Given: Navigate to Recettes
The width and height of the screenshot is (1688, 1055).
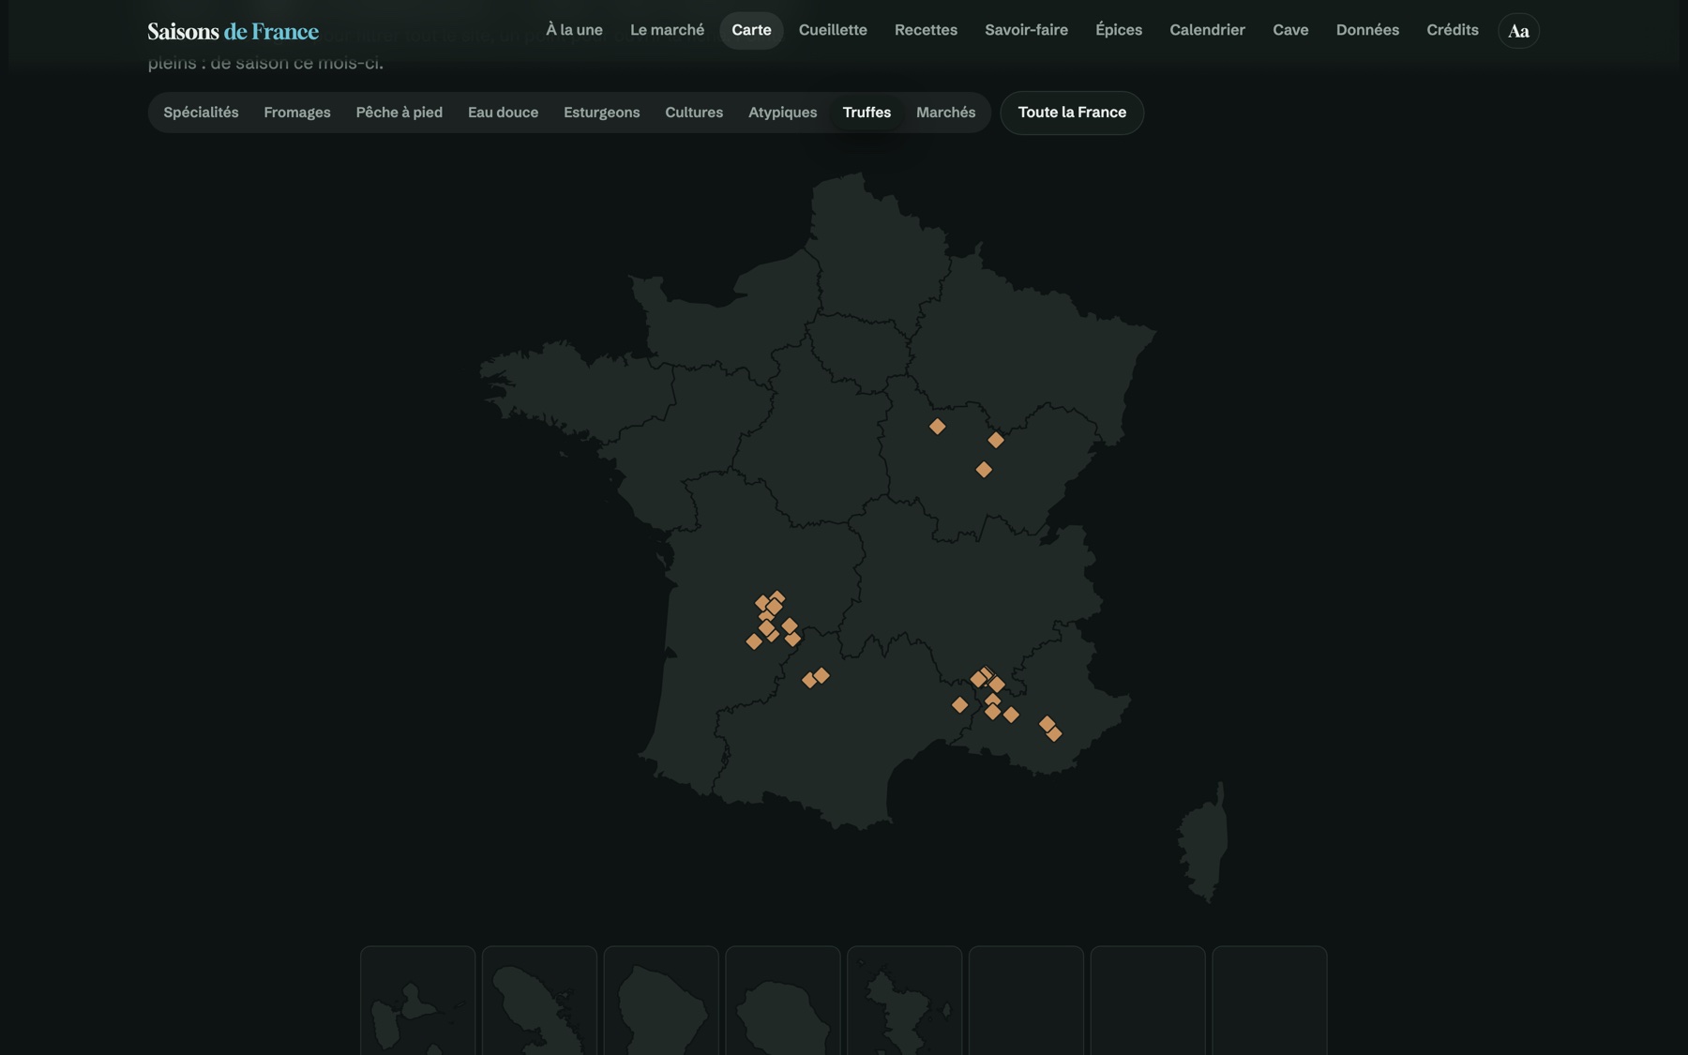Looking at the screenshot, I should pos(926,30).
